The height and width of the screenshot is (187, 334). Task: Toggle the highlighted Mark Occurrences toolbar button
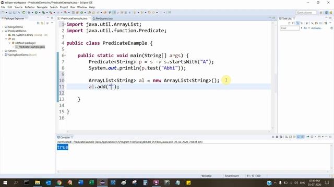click(x=114, y=12)
